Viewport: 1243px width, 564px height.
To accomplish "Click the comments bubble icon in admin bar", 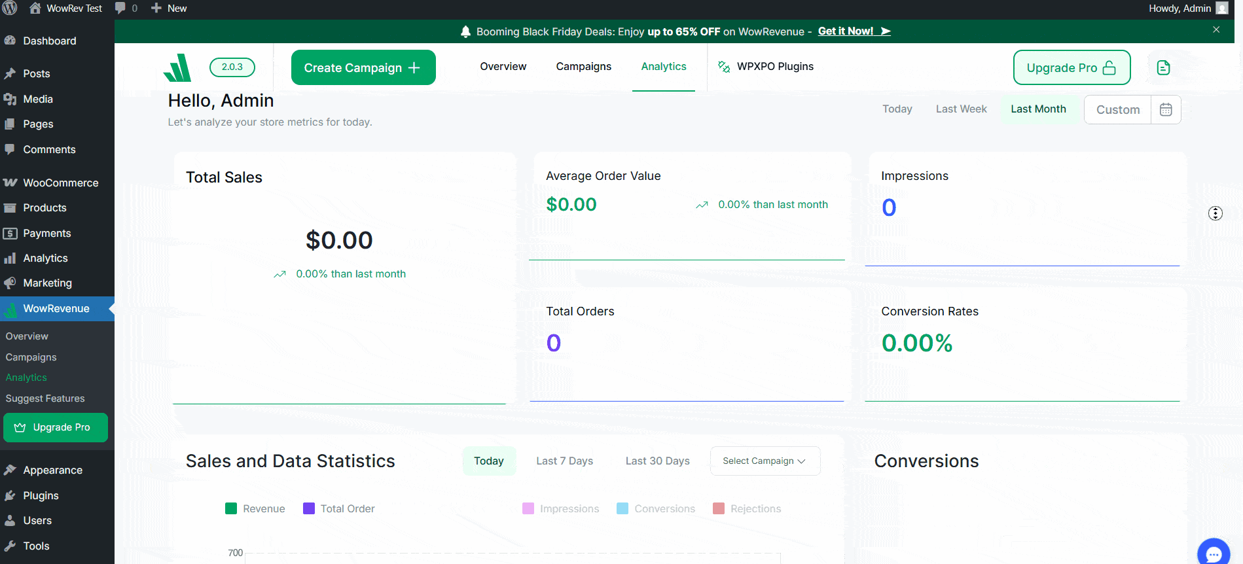I will [120, 9].
